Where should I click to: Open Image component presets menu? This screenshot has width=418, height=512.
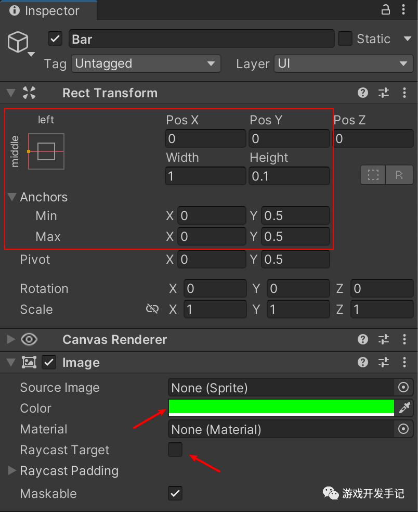384,362
